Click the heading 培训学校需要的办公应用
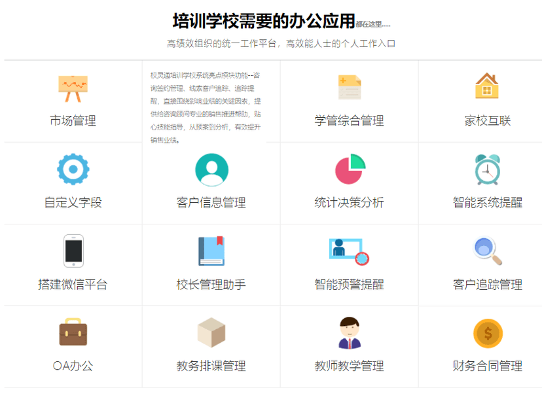The image size is (542, 394). (x=264, y=21)
